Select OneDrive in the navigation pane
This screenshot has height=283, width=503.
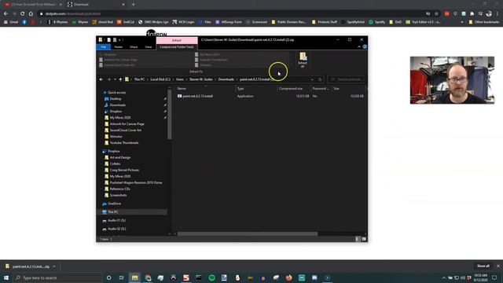tap(114, 204)
